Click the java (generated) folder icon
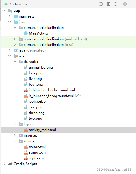The height and width of the screenshot is (174, 136). (x=16, y=51)
